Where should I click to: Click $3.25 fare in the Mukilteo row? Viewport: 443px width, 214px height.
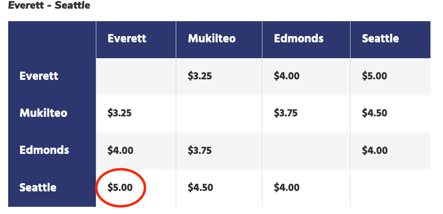click(x=119, y=113)
